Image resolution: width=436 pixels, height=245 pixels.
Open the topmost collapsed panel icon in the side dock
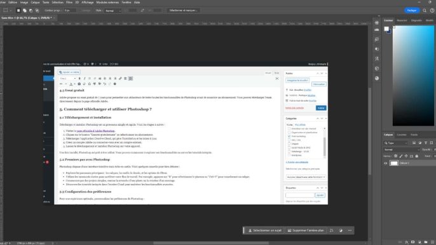point(377,23)
